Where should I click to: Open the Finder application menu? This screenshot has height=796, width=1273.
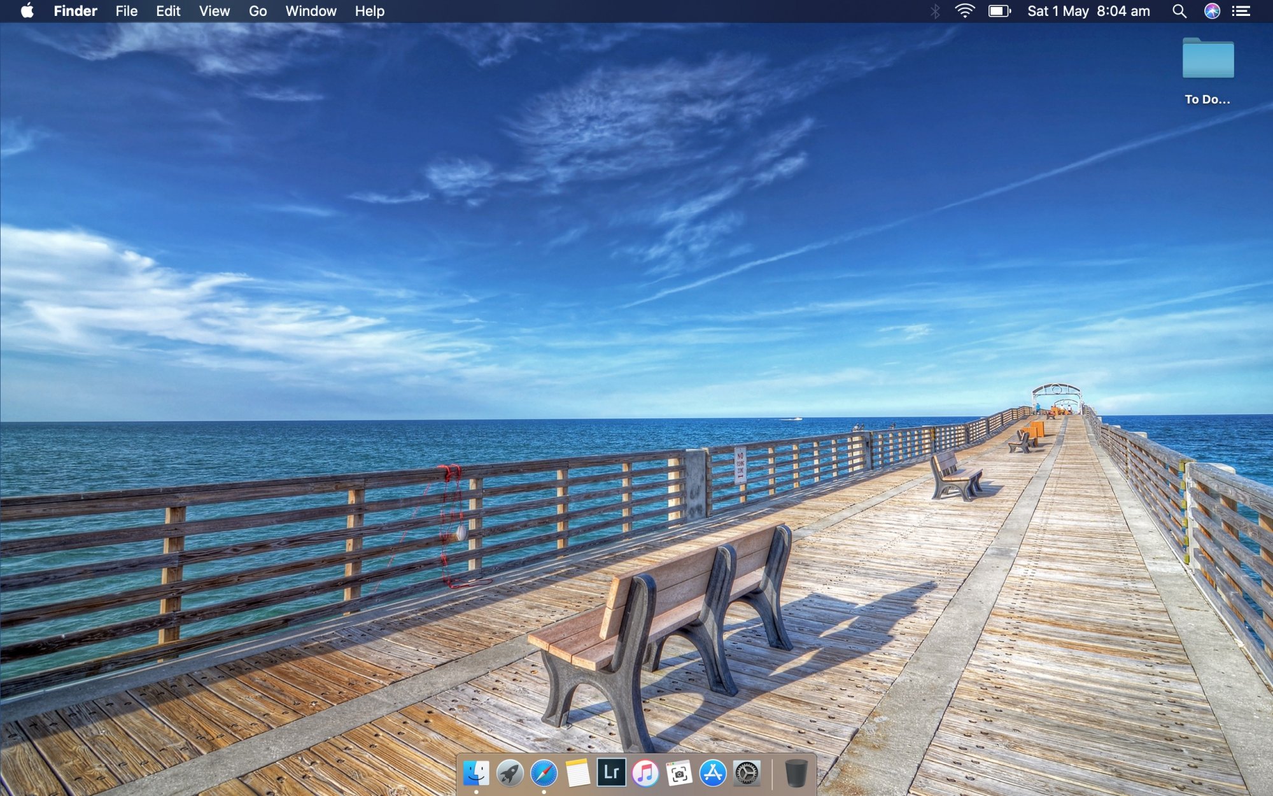(75, 11)
